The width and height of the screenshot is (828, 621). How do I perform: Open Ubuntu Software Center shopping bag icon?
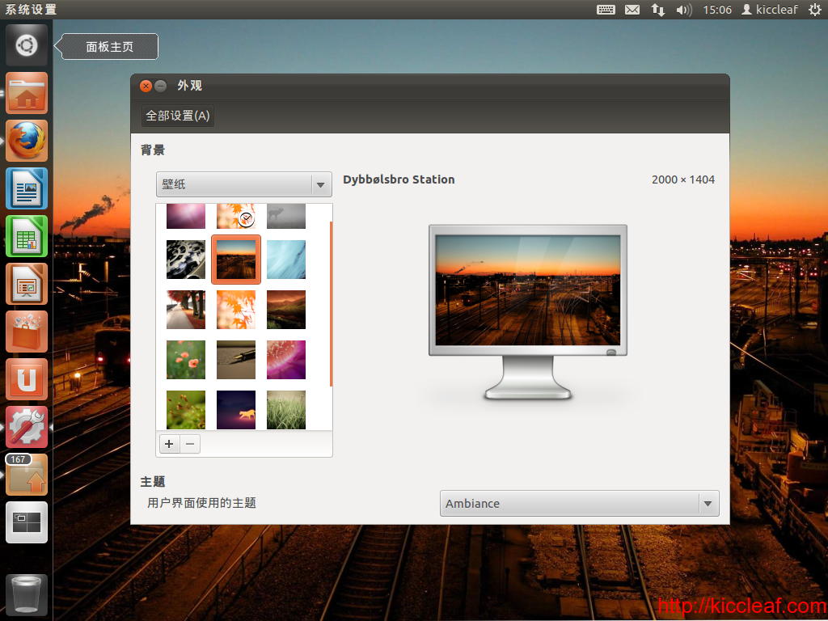click(27, 331)
